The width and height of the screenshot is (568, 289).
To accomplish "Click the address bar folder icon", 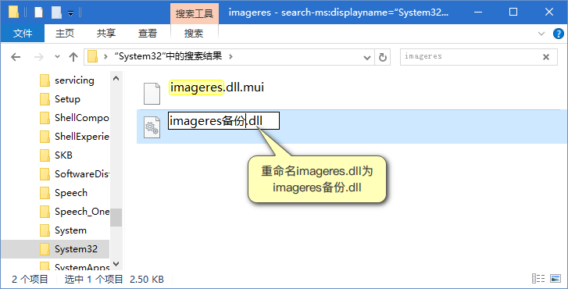I will [93, 56].
